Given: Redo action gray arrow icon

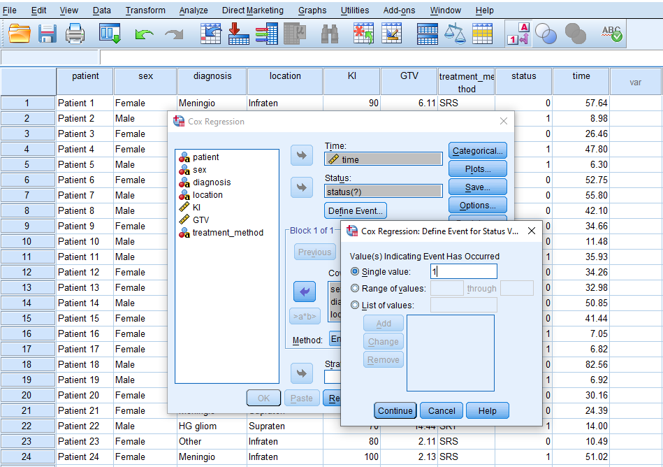Looking at the screenshot, I should [x=174, y=34].
